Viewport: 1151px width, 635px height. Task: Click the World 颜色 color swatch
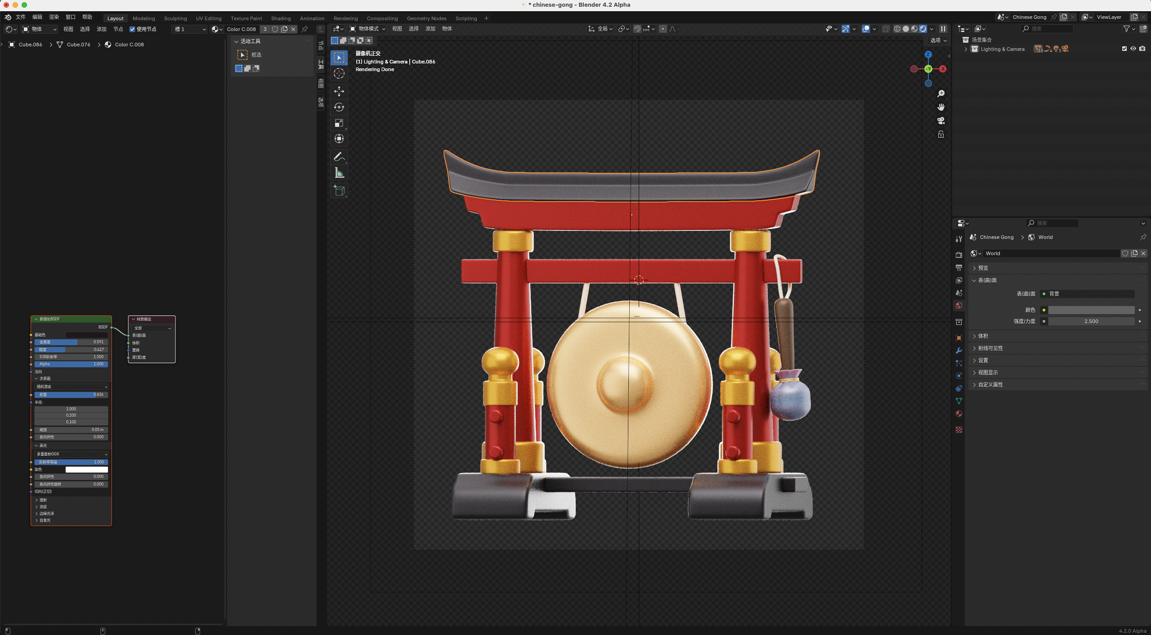1091,310
